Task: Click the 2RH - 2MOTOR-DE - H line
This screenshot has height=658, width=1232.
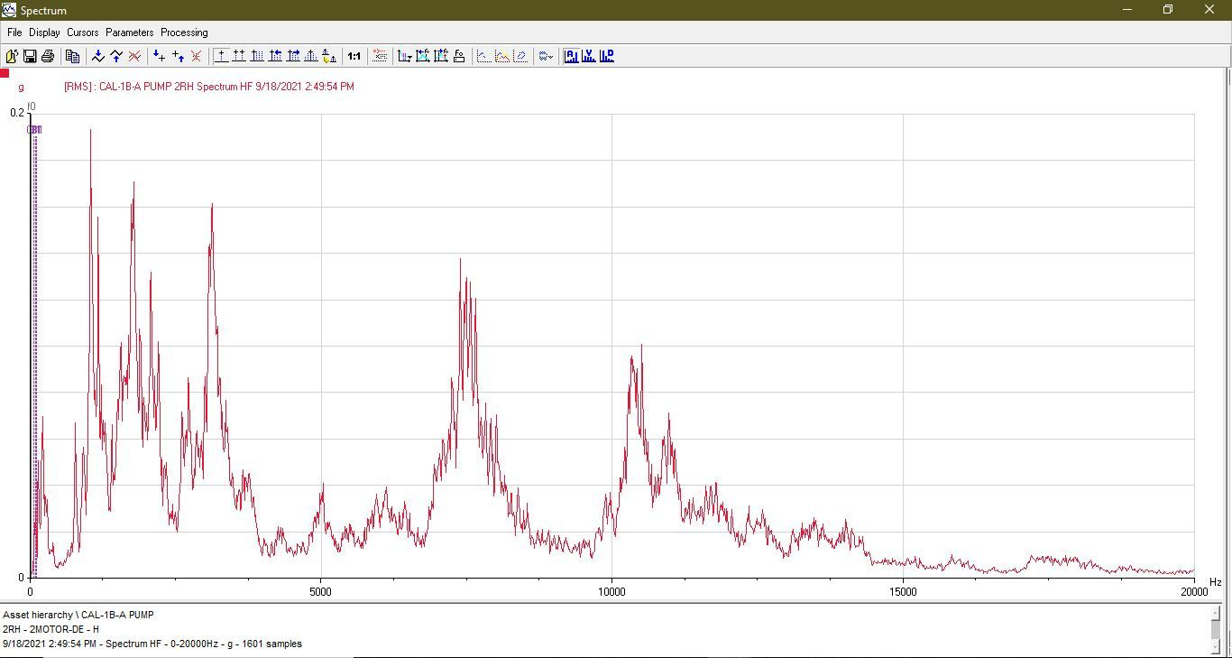Action: (51, 629)
